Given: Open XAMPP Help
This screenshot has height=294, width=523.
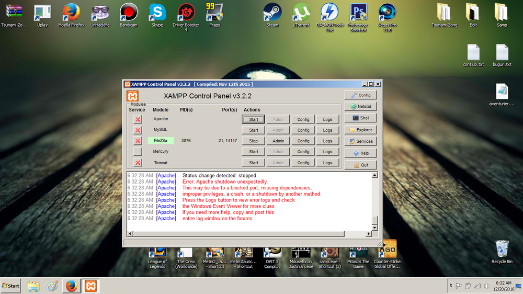Looking at the screenshot, I should click(360, 153).
